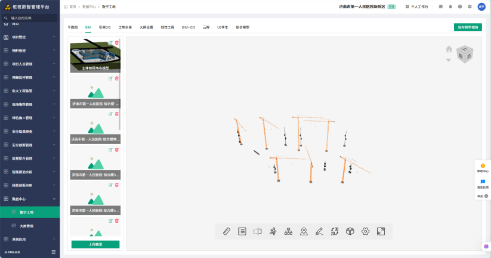Toggle the 2D/3D view switch tool
Viewport: 491px width, 258px height.
coord(335,231)
